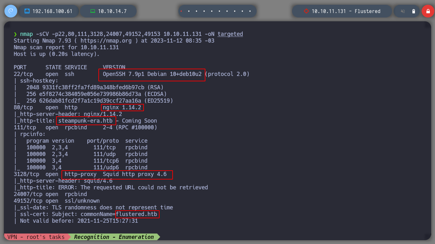
Task: Click the 111/tcp open rpcbind line
Action: 85,127
